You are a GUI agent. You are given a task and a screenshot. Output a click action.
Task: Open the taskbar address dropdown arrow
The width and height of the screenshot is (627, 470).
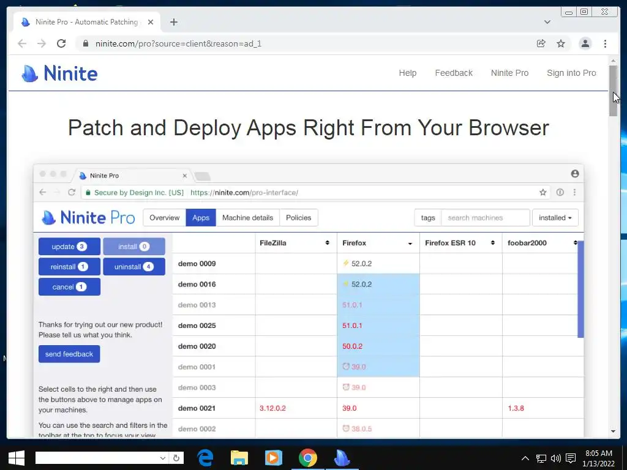[x=163, y=458]
